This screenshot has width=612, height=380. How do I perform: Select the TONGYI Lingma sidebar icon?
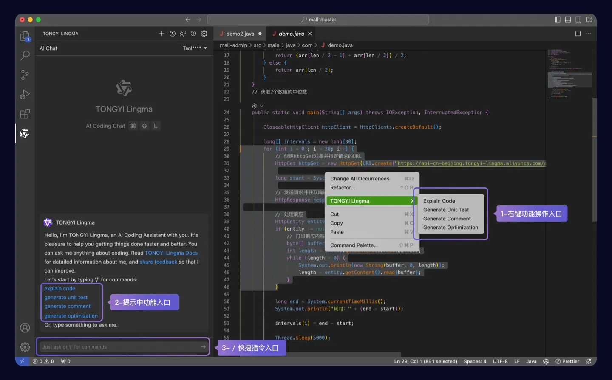coord(25,133)
